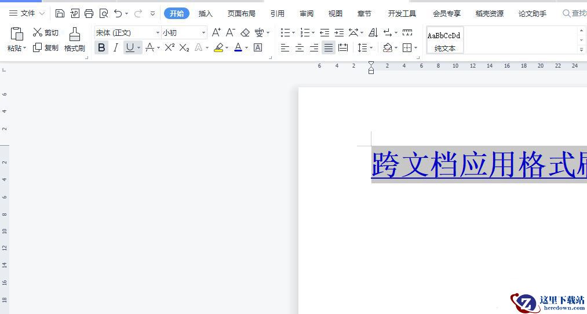Click the show/hide ruler marks icon

(407, 32)
